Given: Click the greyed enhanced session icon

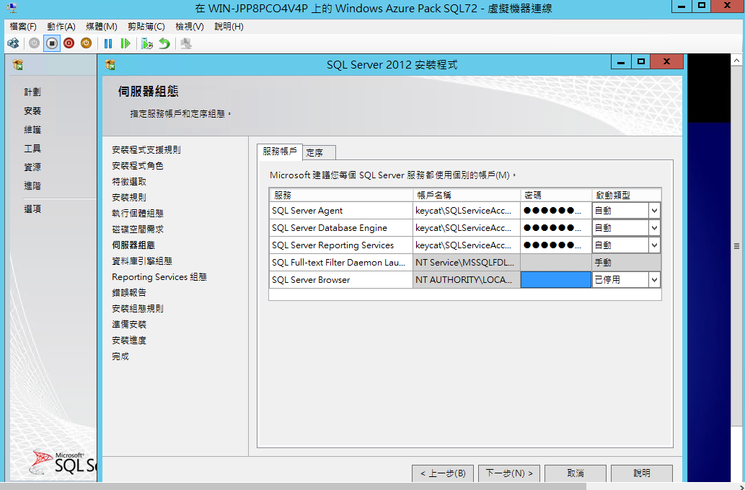Looking at the screenshot, I should [x=186, y=44].
